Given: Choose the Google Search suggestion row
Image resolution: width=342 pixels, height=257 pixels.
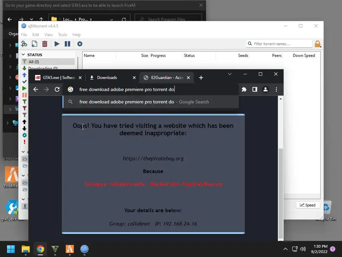Looking at the screenshot, I should click(x=151, y=102).
